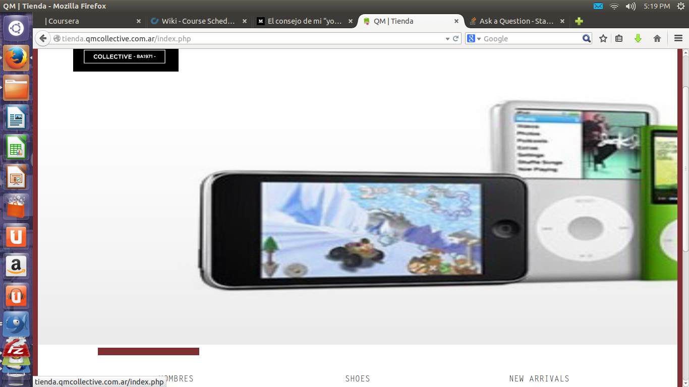Open the Amazon launcher icon

[x=16, y=267]
